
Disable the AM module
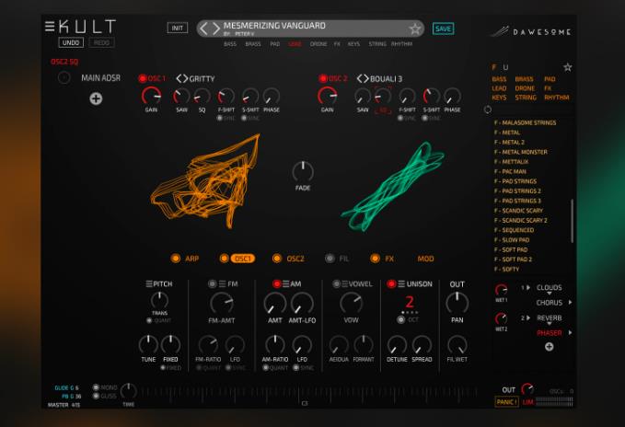click(276, 283)
